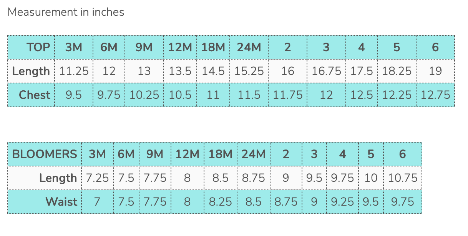Viewport: 468px width, 236px height.
Task: Click the "Measurement in inches" heading text
Action: click(x=66, y=12)
